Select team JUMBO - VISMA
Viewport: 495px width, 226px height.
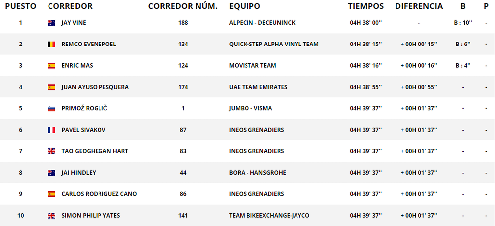(250, 108)
